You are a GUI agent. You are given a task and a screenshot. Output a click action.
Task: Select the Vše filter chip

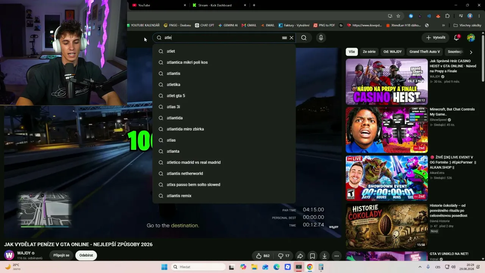pos(352,52)
